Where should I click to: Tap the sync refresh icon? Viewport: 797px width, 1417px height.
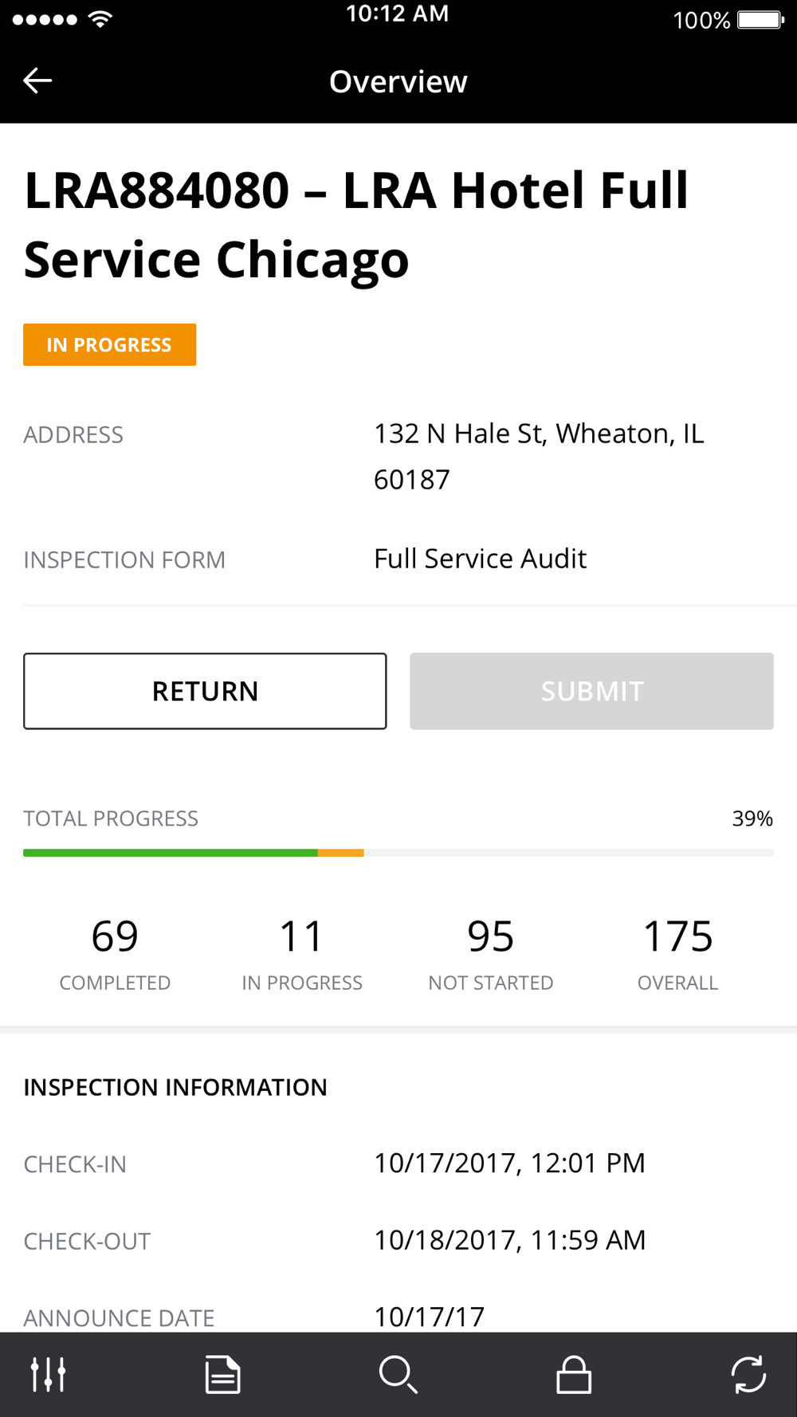click(748, 1375)
